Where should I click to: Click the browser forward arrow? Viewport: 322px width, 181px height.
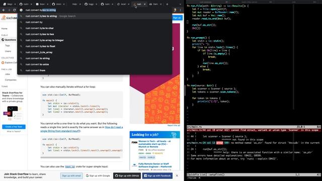click(9, 10)
